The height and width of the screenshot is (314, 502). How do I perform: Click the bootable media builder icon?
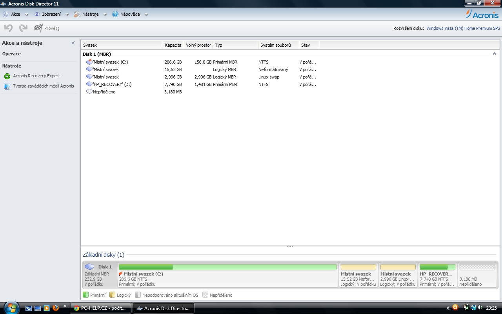coord(7,86)
